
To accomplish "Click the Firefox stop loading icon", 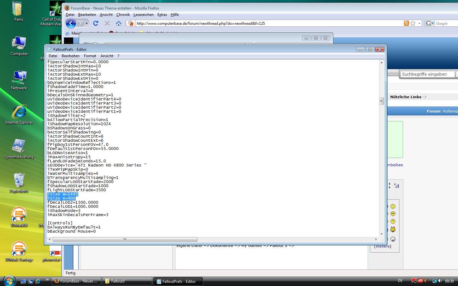I will pos(107,23).
